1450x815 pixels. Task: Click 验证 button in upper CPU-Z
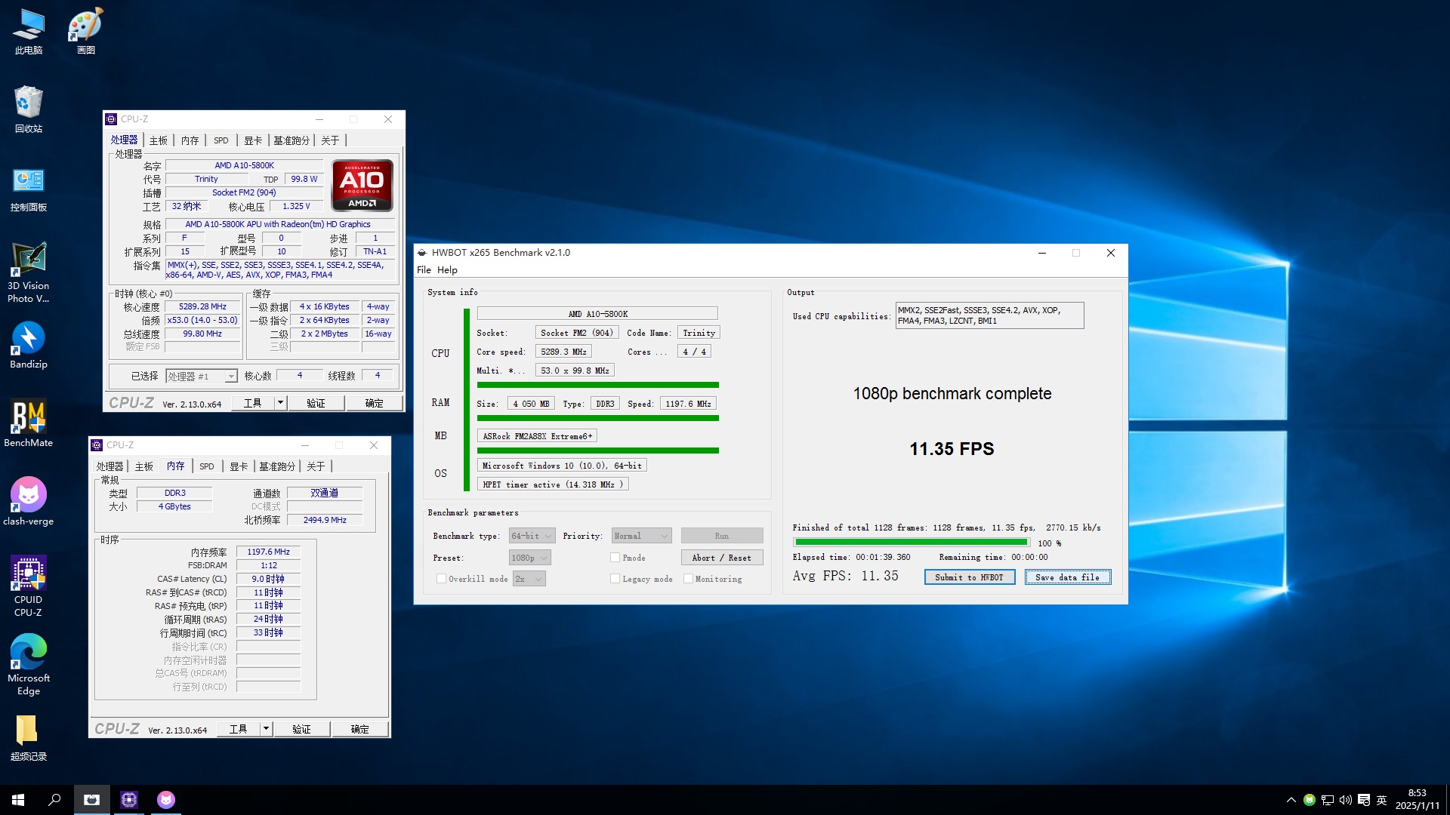coord(316,403)
